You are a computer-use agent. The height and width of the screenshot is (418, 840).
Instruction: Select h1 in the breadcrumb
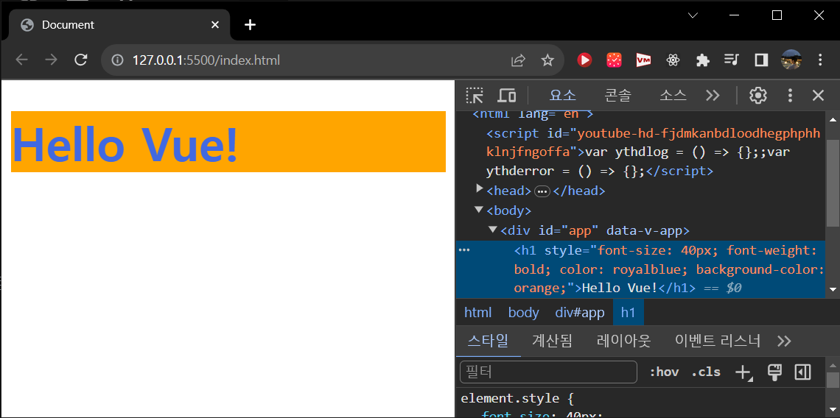[628, 313]
